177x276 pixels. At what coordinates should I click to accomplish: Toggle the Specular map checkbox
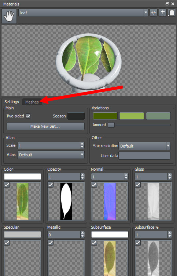click(x=7, y=243)
